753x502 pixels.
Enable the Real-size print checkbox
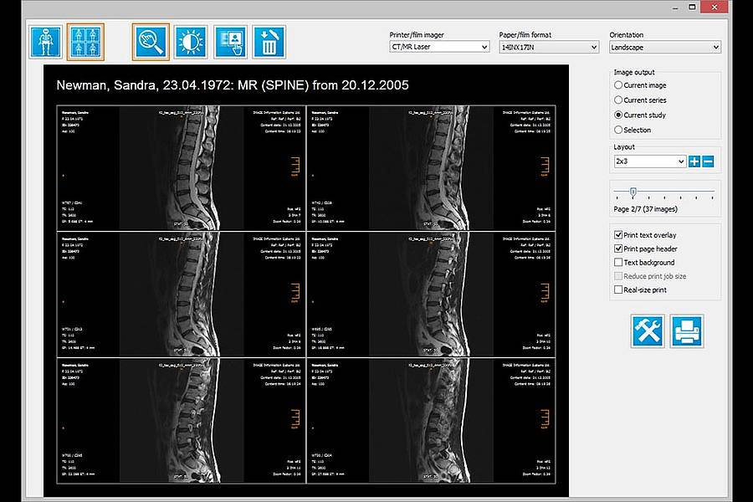(x=618, y=290)
